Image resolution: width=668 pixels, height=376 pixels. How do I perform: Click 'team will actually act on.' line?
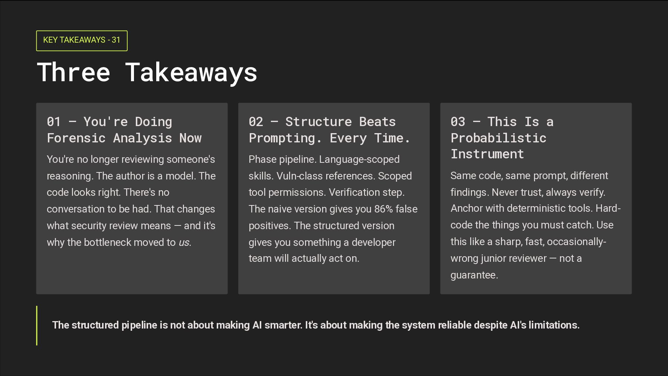click(304, 258)
